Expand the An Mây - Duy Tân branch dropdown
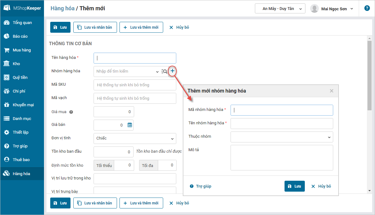 (x=280, y=9)
